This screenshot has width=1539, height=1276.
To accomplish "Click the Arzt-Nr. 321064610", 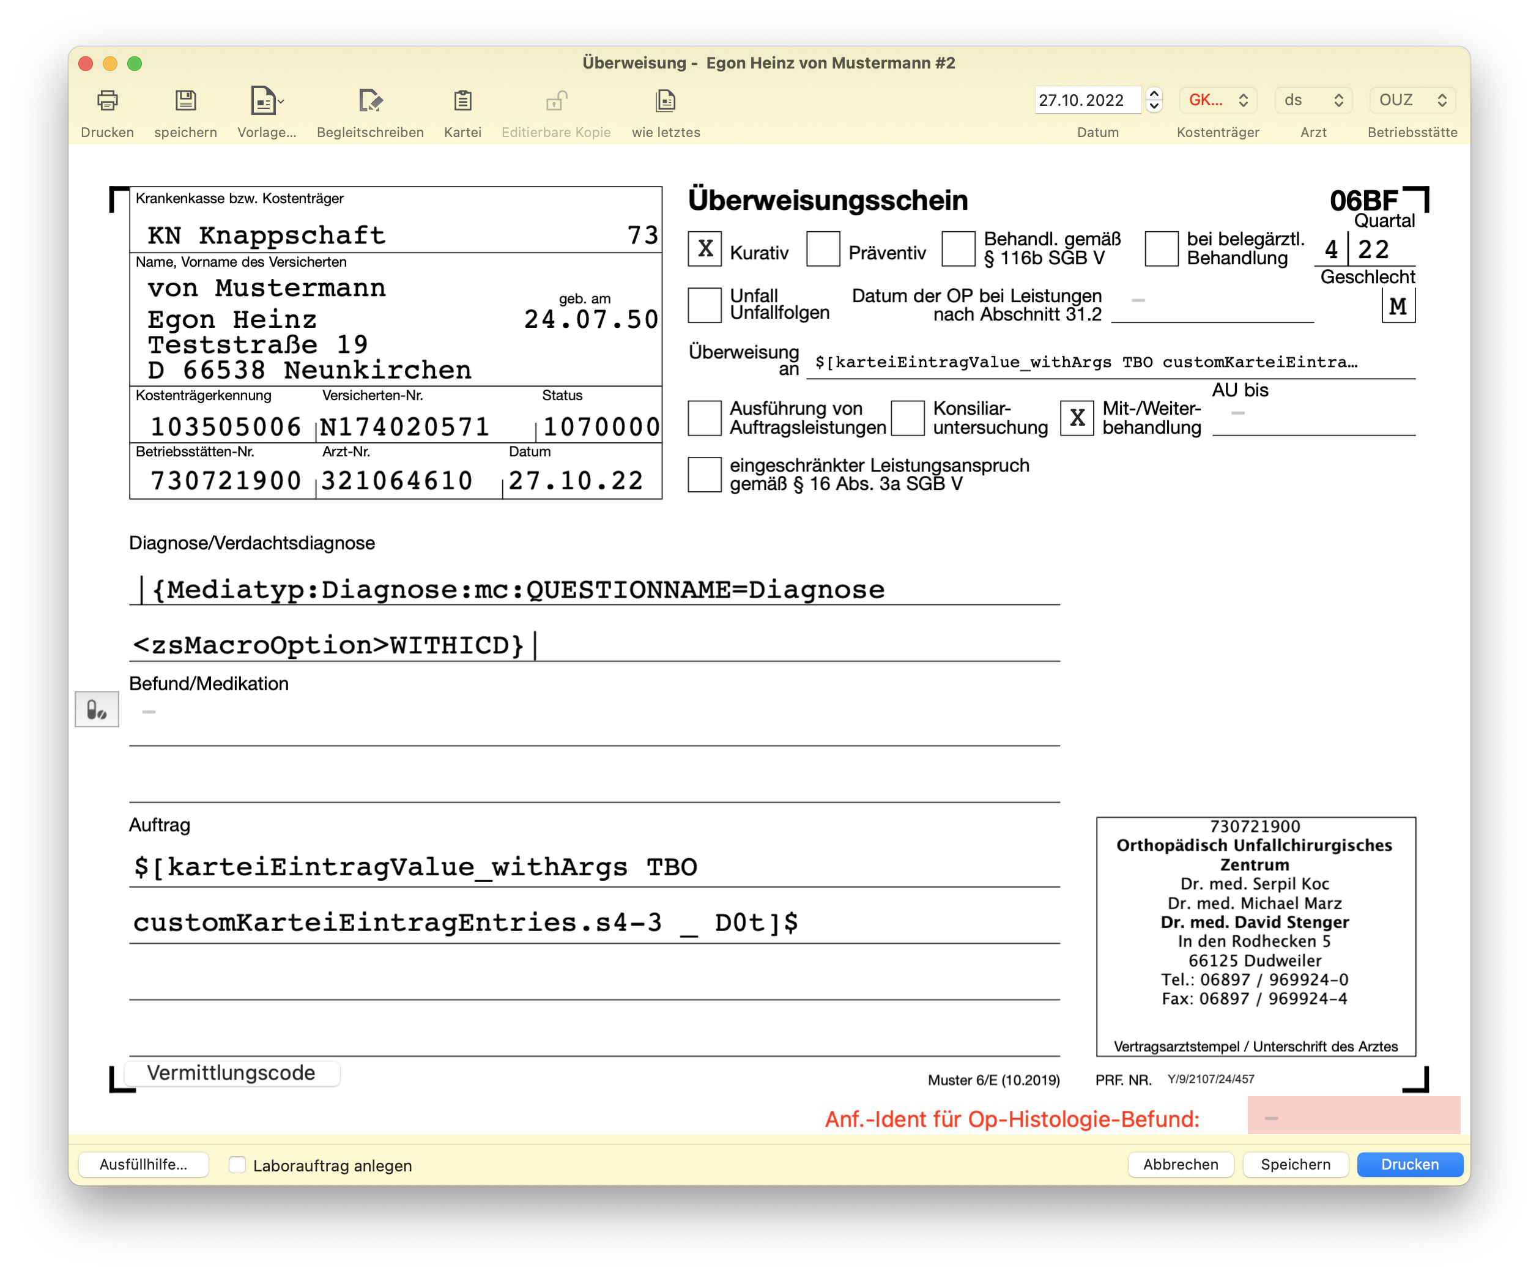I will pyautogui.click(x=397, y=481).
